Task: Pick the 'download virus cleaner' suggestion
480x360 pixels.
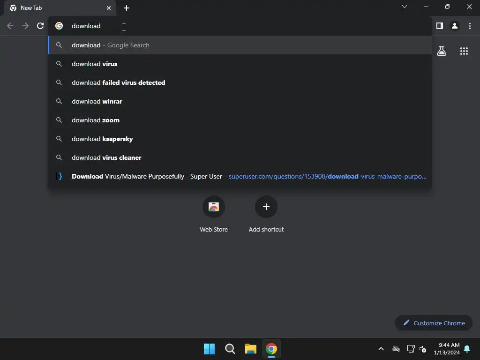Action: 240,157
